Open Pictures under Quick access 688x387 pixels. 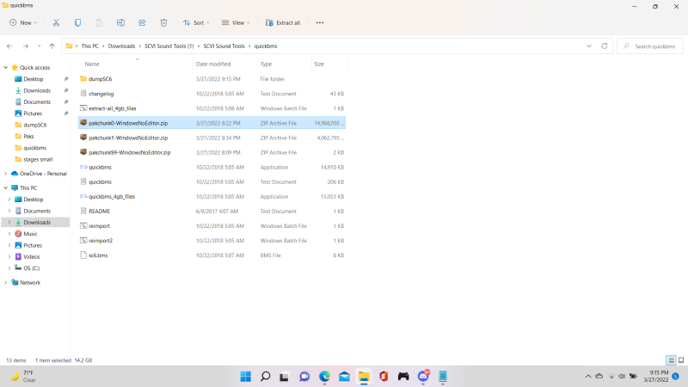point(33,114)
